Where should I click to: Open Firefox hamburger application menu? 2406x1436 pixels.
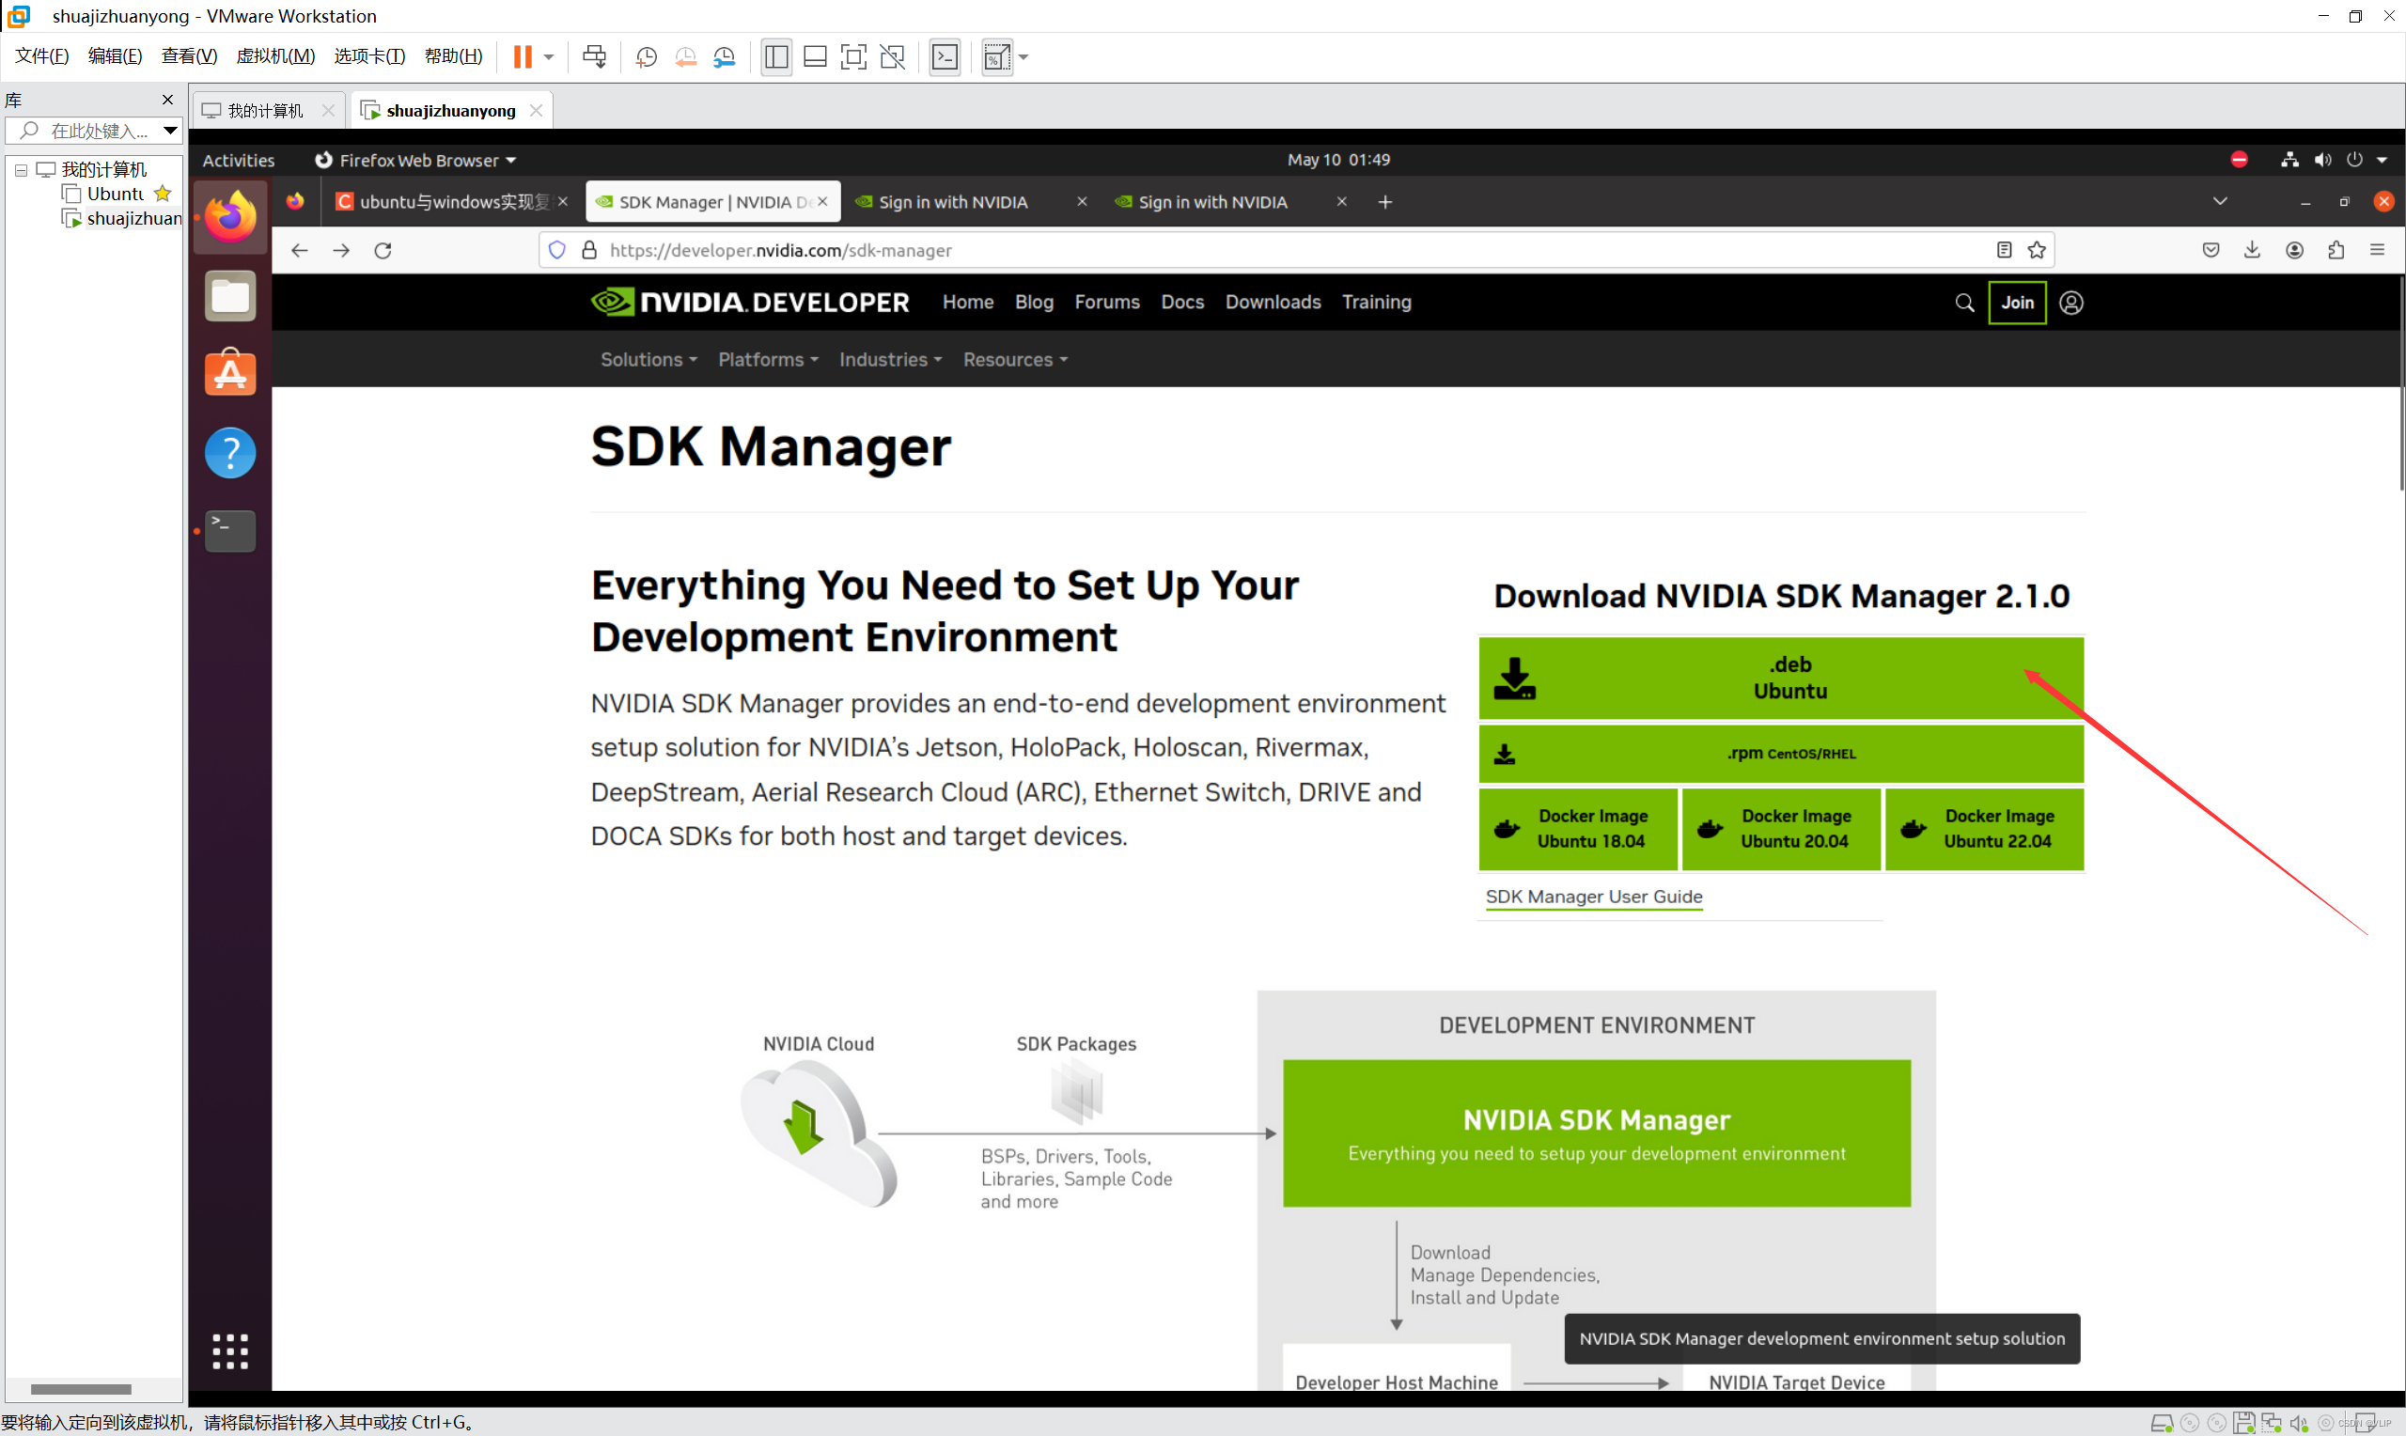[x=2377, y=251]
